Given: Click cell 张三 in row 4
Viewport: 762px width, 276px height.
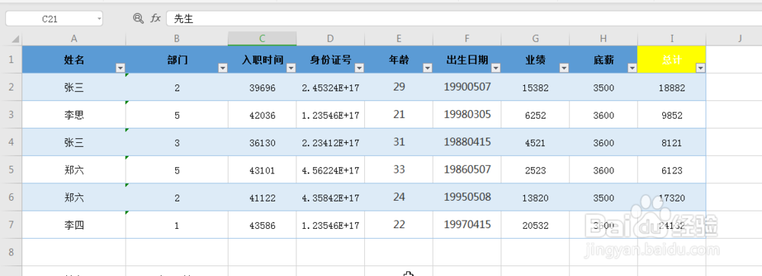Looking at the screenshot, I should coord(74,142).
